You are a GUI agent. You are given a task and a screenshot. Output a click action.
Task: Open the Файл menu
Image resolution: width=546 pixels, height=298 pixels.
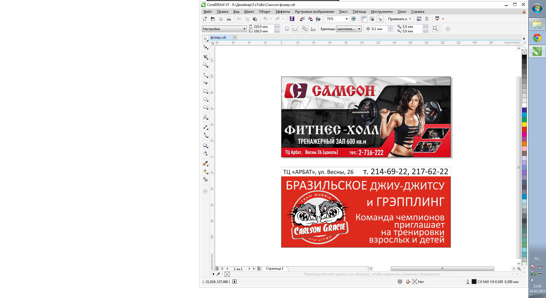208,12
